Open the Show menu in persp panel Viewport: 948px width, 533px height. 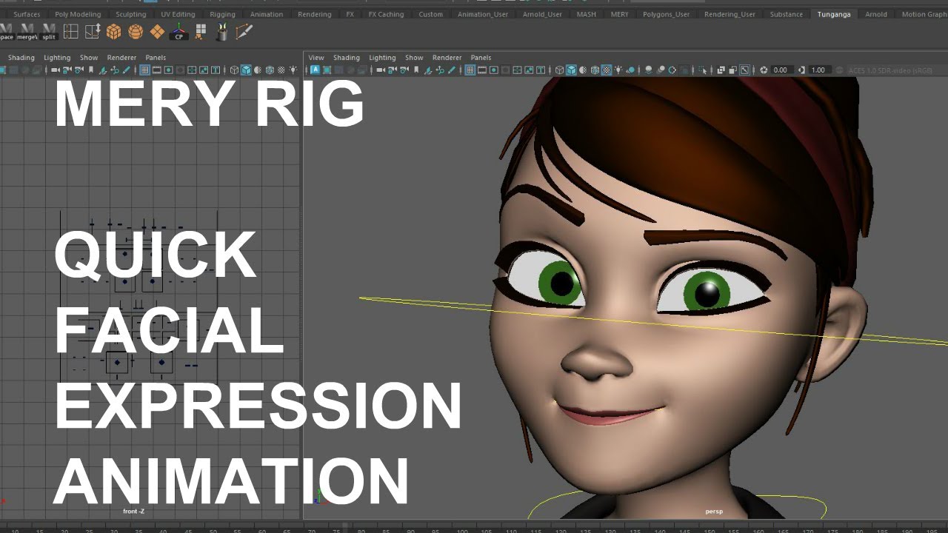pyautogui.click(x=414, y=58)
